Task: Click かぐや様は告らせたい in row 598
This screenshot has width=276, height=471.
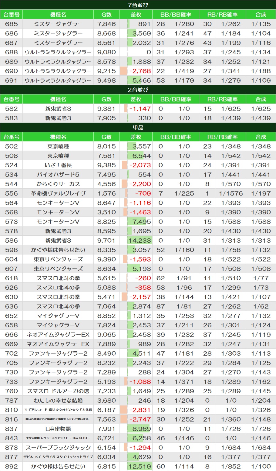Action: click(58, 250)
